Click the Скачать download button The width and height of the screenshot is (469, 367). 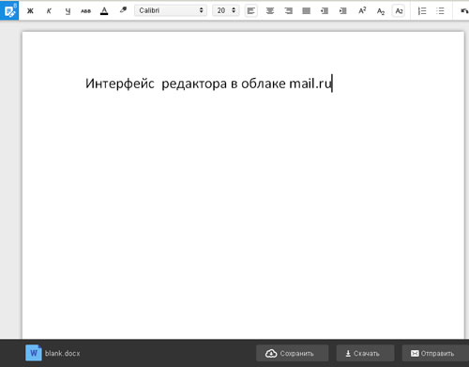click(x=365, y=353)
